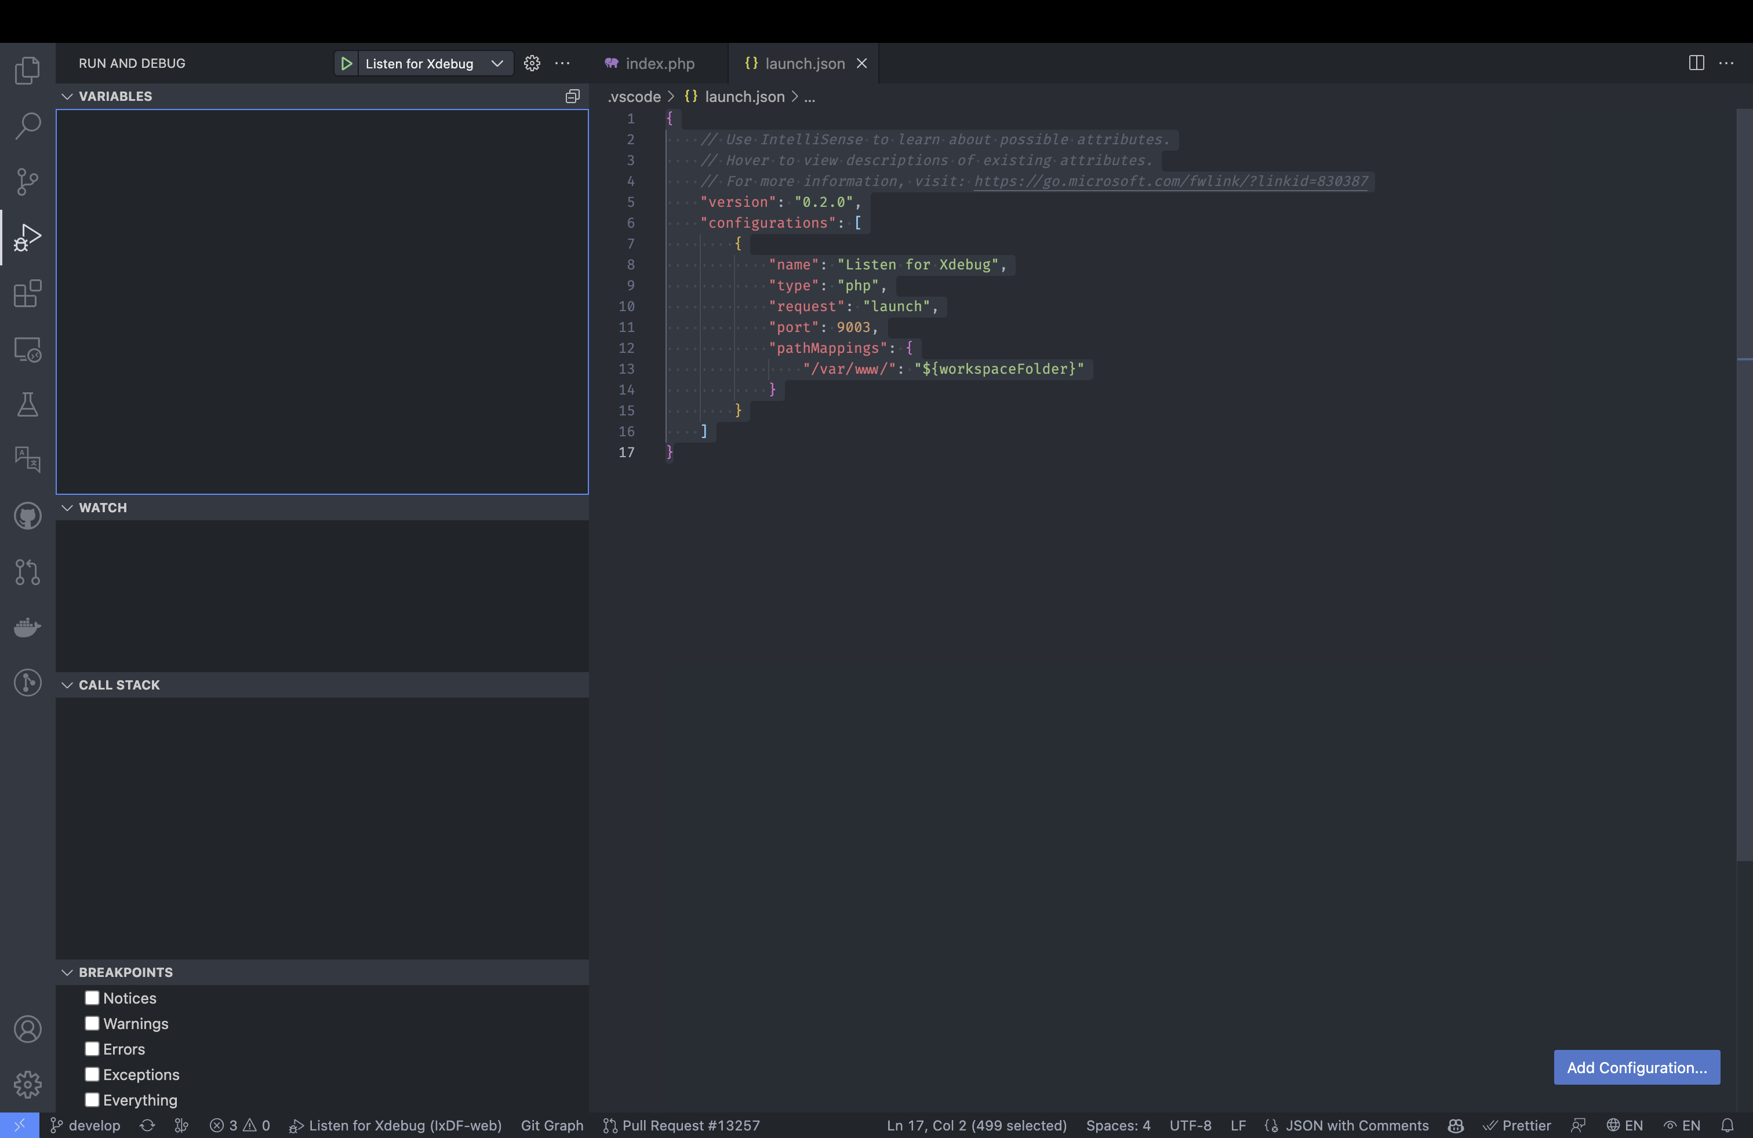Check the Exceptions breakpoint
This screenshot has width=1753, height=1138.
click(92, 1074)
